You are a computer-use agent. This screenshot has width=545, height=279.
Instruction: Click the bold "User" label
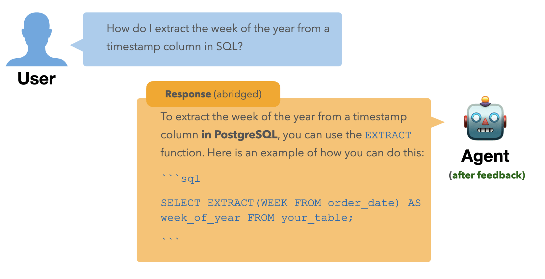pos(37,79)
